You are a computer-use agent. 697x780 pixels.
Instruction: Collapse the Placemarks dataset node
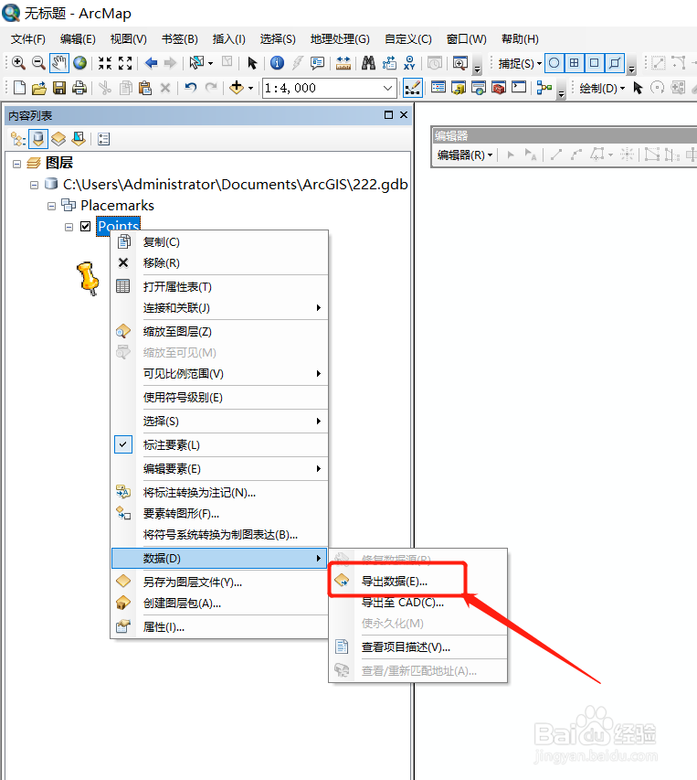tap(52, 206)
